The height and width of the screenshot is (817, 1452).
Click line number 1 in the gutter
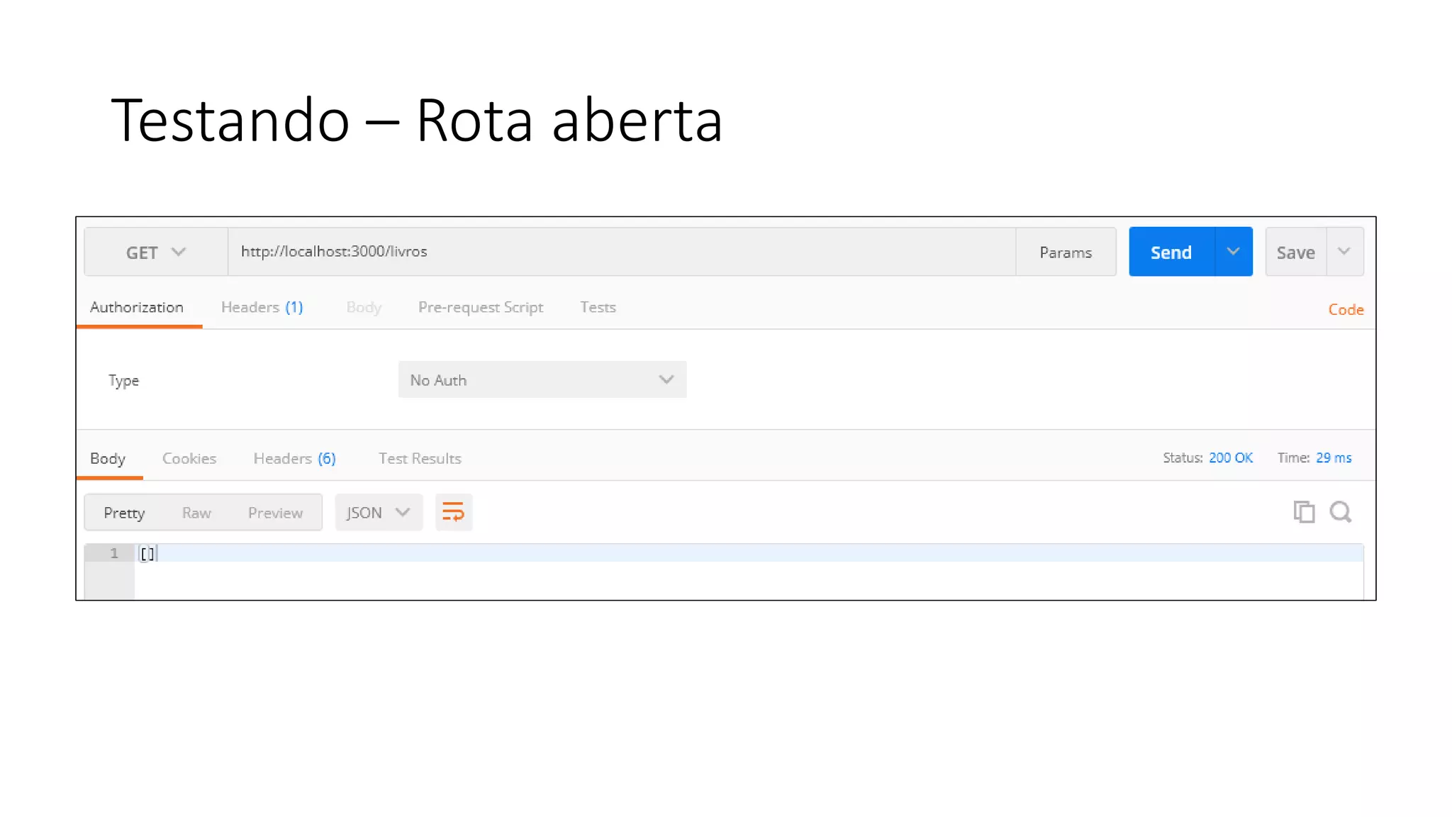pos(113,553)
